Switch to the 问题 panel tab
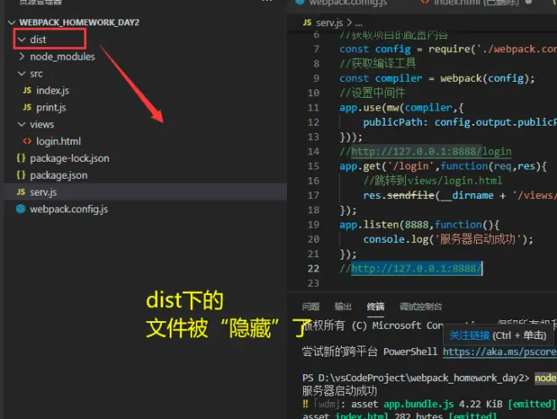557x419 pixels. (x=311, y=306)
